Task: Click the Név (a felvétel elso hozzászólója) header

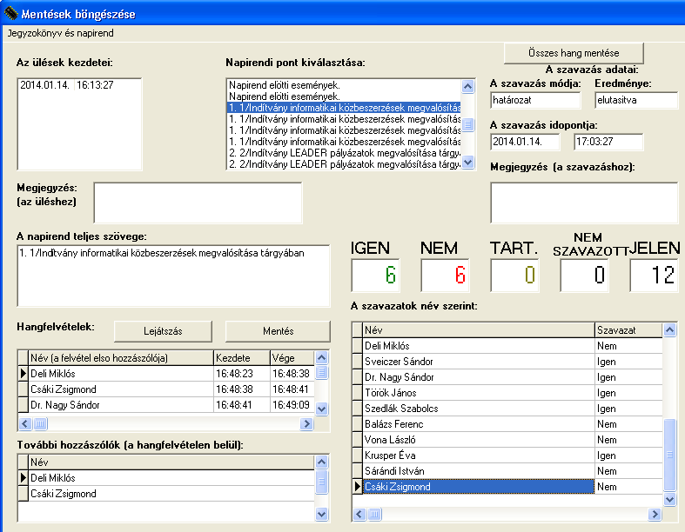Action: (x=121, y=358)
